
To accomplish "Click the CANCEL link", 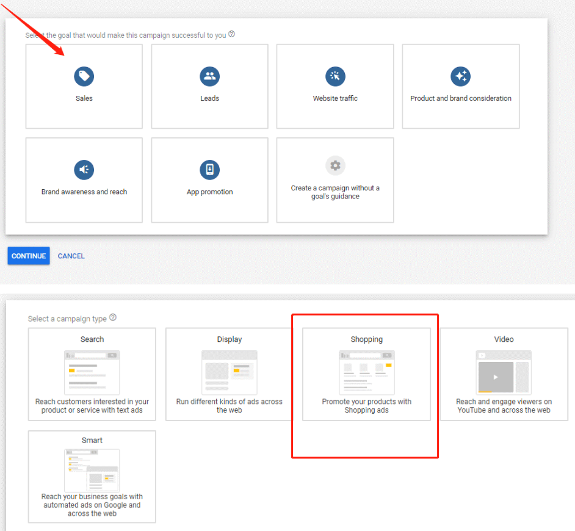I will click(x=71, y=256).
